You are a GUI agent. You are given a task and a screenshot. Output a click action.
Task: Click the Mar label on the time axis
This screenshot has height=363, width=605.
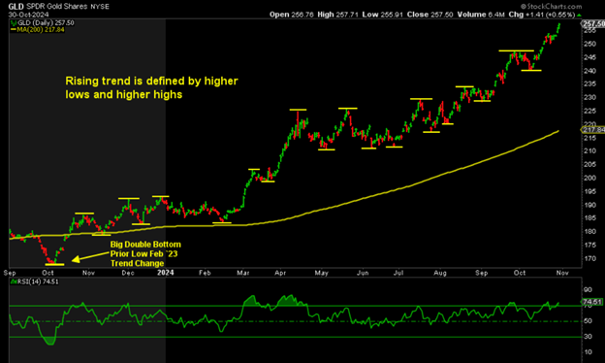pyautogui.click(x=243, y=273)
